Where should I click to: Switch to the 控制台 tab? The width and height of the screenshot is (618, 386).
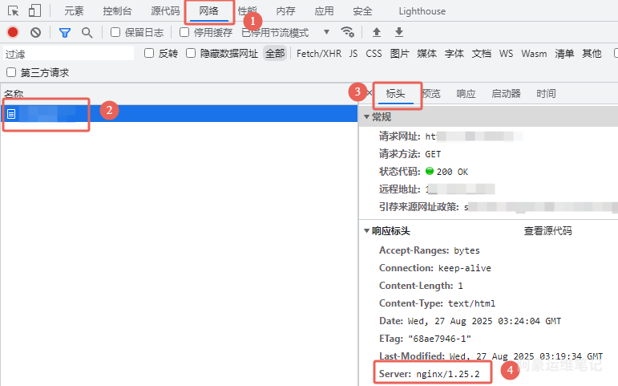coord(117,11)
